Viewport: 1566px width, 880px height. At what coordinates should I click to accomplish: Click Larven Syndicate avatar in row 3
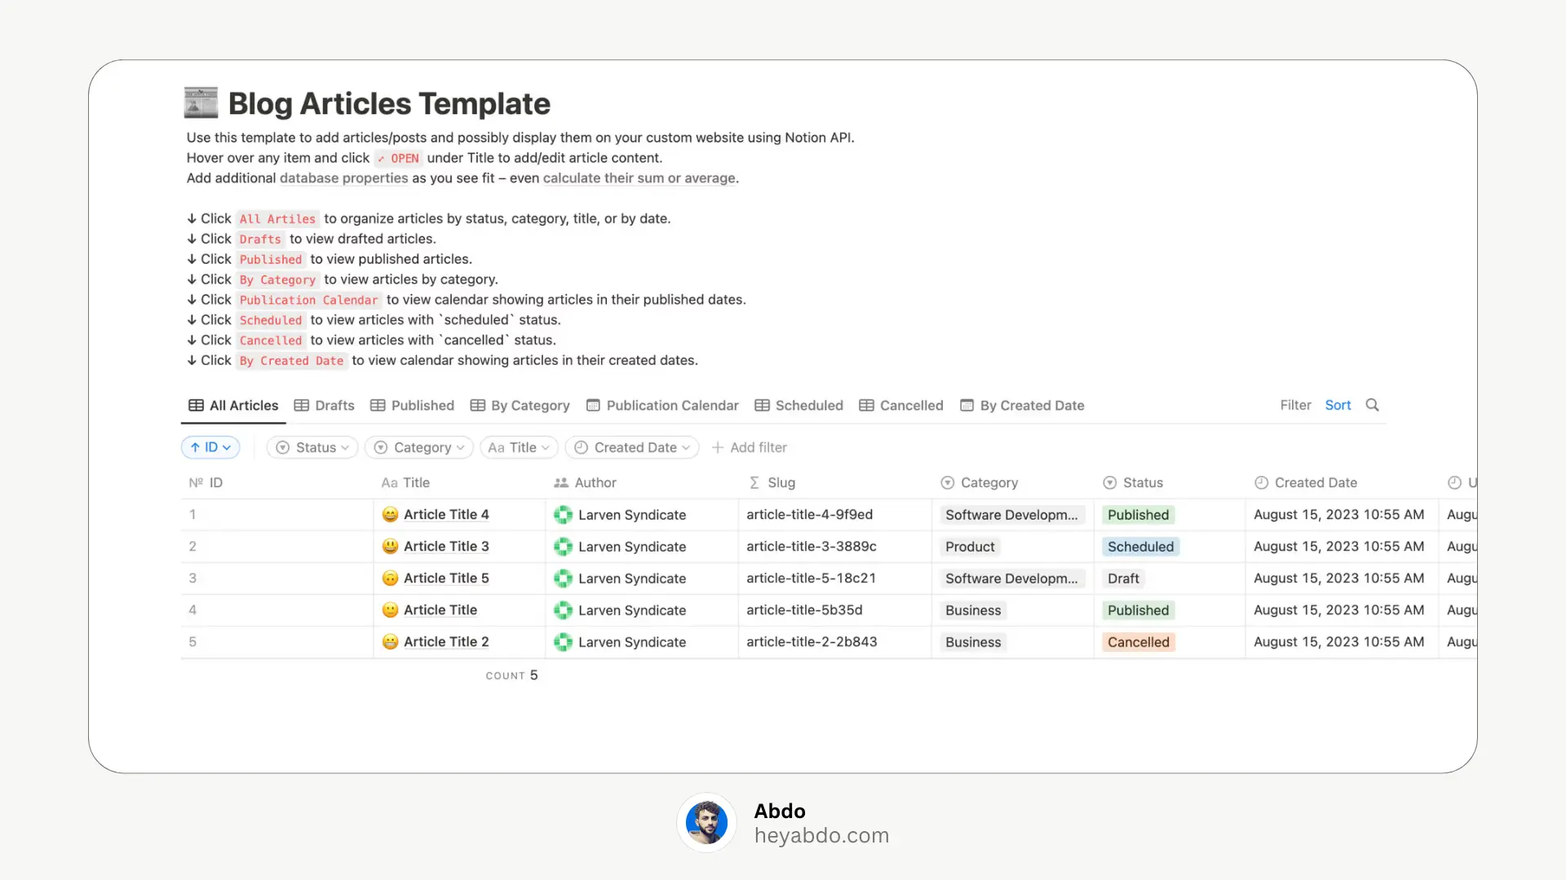click(x=563, y=578)
